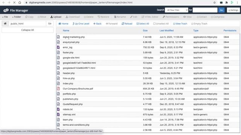Click Download in the toolbar

coord(73,17)
